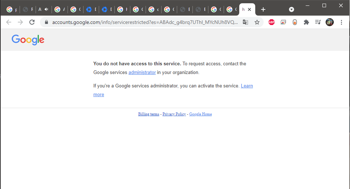
Task: Click the forward navigation arrow
Action: [20, 22]
